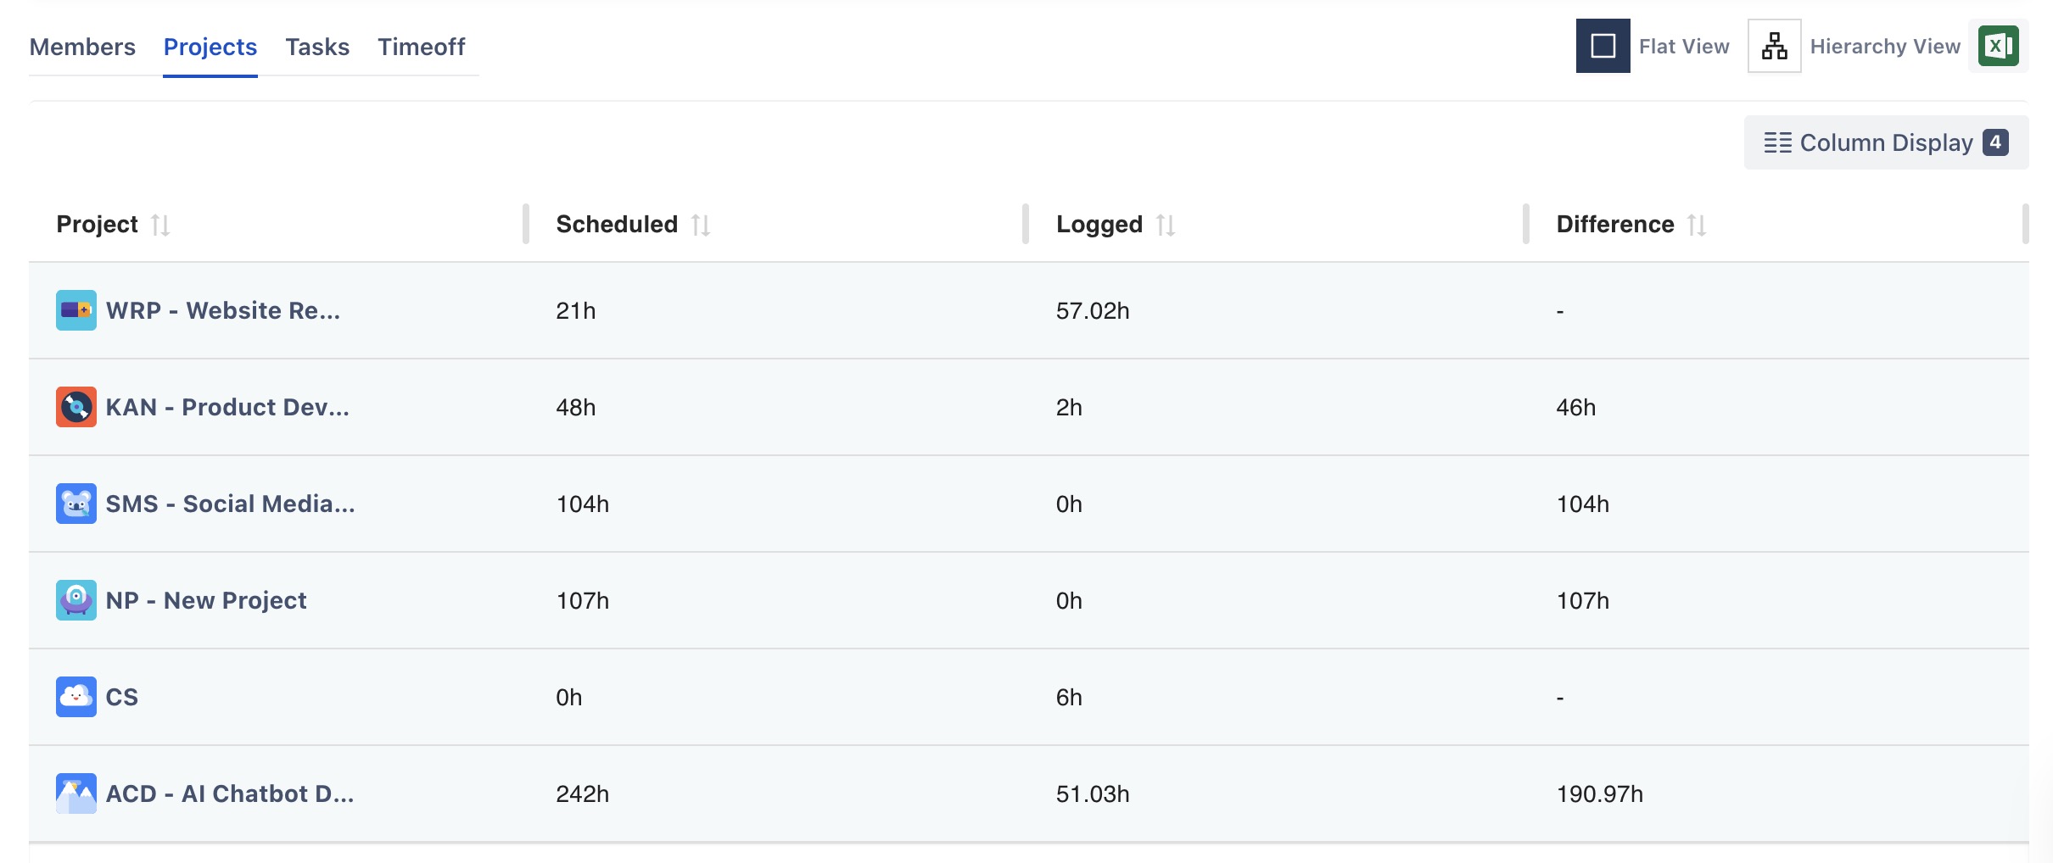Click the CS project cloud icon

tap(76, 697)
